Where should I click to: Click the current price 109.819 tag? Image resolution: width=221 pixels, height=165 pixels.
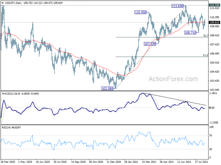point(214,22)
